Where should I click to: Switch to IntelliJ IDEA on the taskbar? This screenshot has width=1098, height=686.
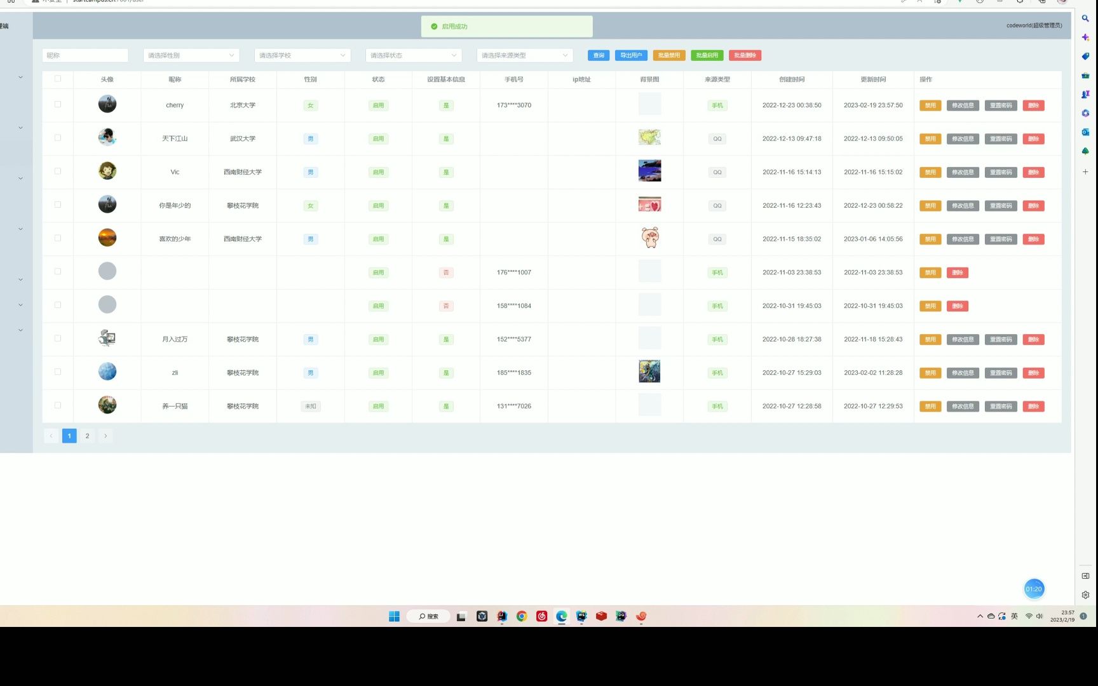[x=502, y=616]
